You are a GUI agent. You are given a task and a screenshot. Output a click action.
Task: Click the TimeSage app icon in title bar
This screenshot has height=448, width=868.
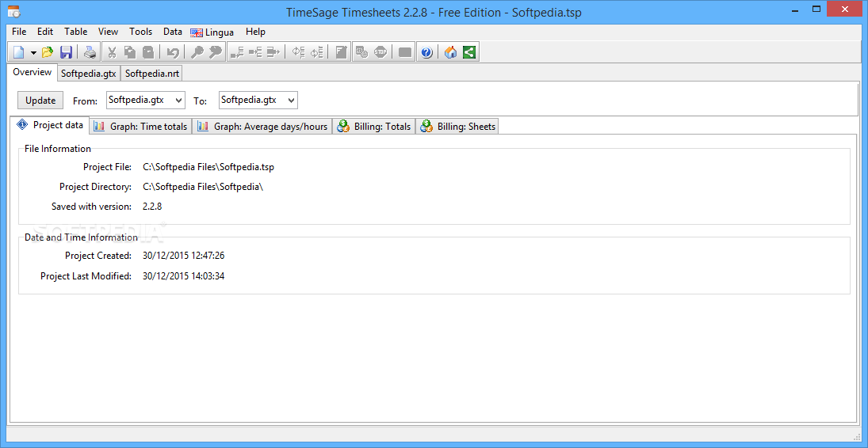point(13,10)
